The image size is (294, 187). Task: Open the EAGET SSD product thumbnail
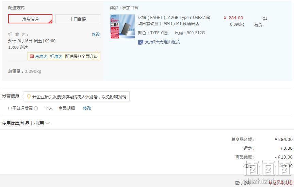pos(122,27)
